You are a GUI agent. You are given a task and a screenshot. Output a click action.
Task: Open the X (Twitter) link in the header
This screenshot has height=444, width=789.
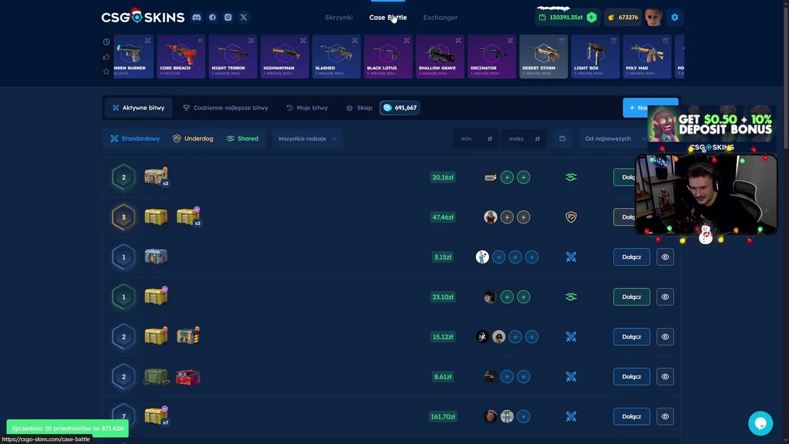click(243, 17)
